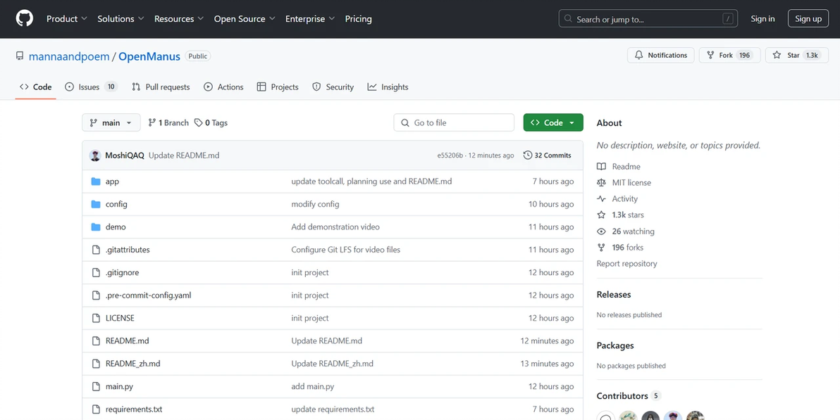Viewport: 840px width, 420px height.
Task: Click the Activity pulse icon
Action: coord(601,199)
